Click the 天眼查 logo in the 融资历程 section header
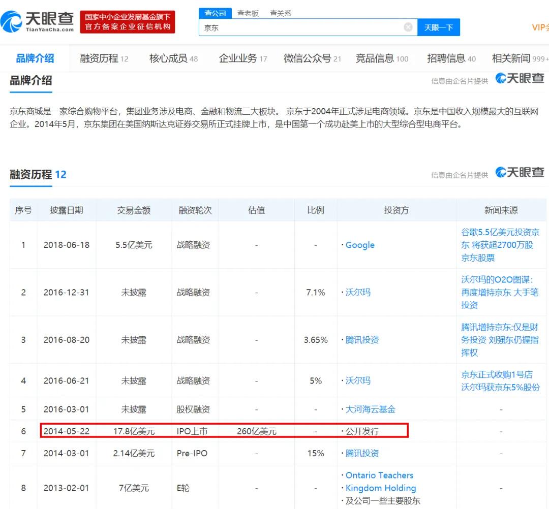549x509 pixels. click(x=520, y=172)
